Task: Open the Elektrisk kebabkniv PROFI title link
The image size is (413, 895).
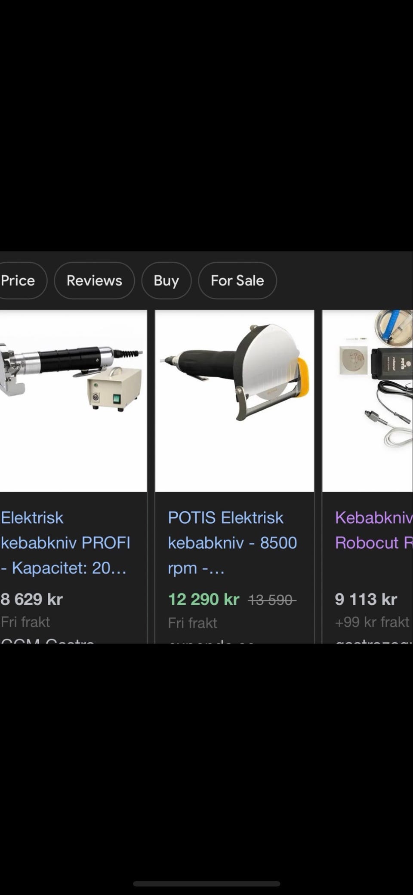Action: pyautogui.click(x=65, y=543)
